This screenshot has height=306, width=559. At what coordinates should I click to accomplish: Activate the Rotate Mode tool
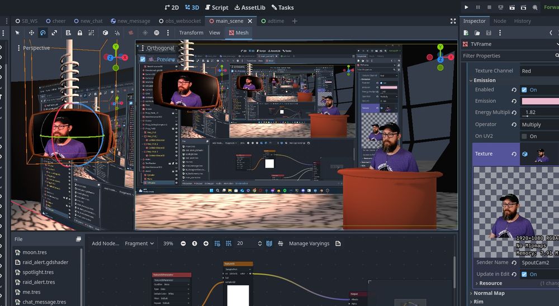(x=43, y=33)
